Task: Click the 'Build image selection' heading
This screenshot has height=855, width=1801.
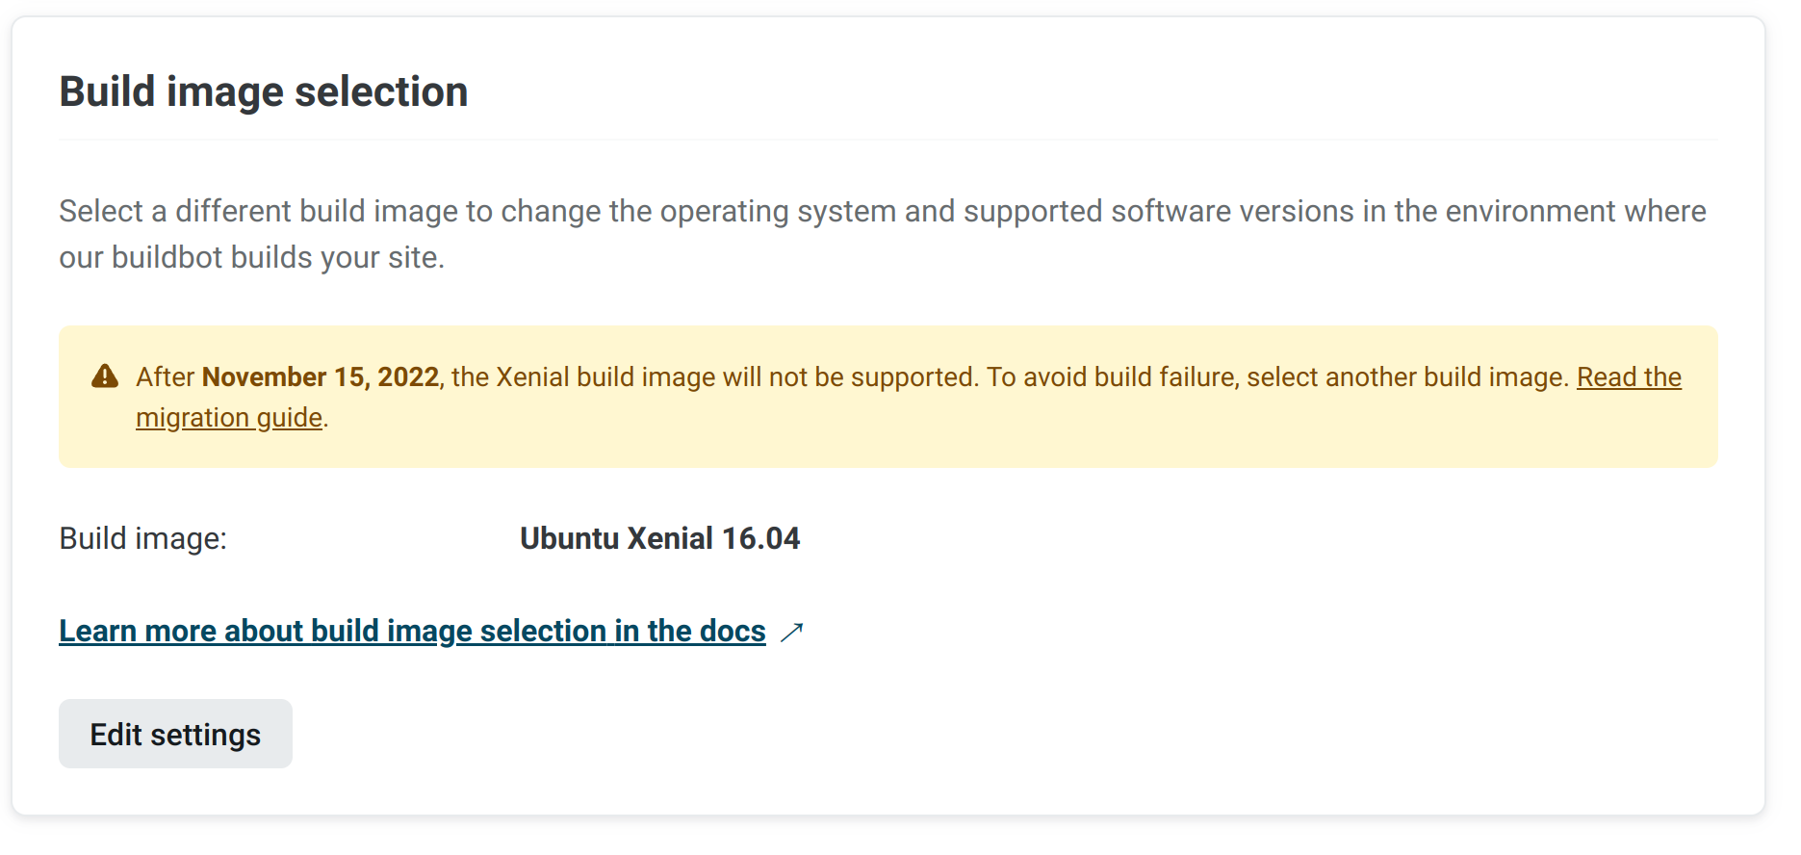Action: point(264,91)
